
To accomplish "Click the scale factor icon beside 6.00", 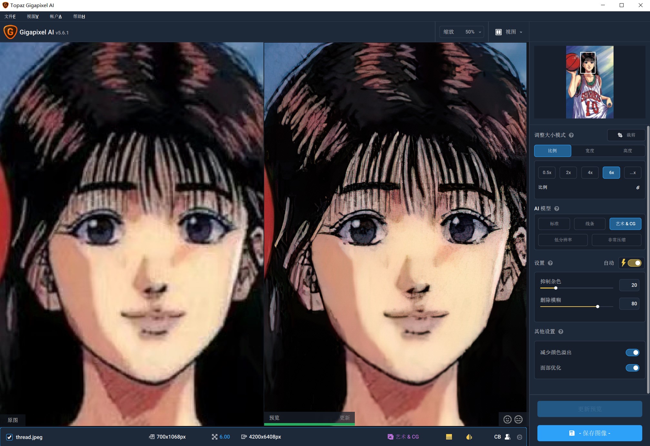I will point(215,437).
